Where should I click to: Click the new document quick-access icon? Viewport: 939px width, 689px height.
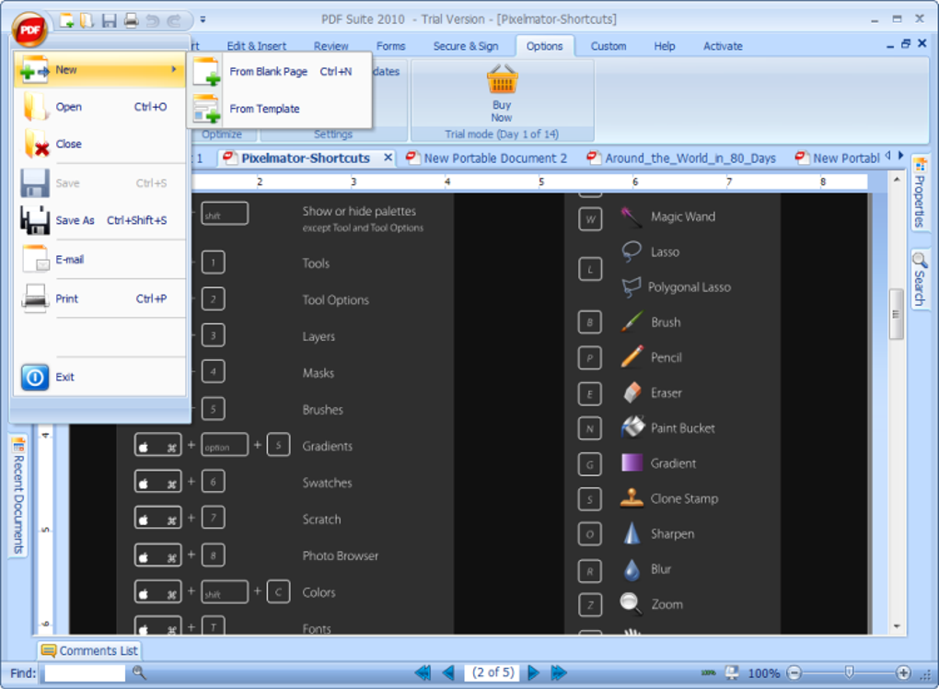(x=66, y=21)
